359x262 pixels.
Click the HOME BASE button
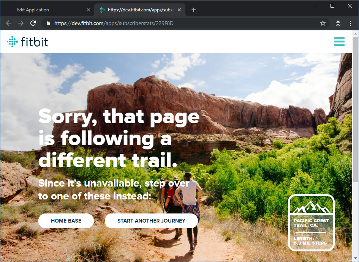[66, 221]
